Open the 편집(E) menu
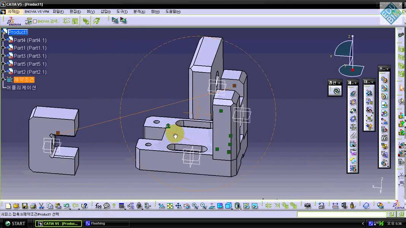Viewport: 406px width, 228px height. click(75, 12)
